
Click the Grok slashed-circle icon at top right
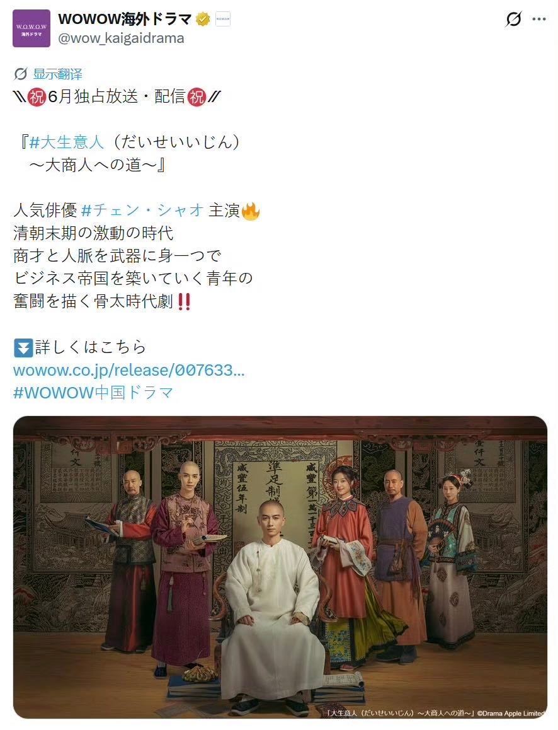pos(513,19)
